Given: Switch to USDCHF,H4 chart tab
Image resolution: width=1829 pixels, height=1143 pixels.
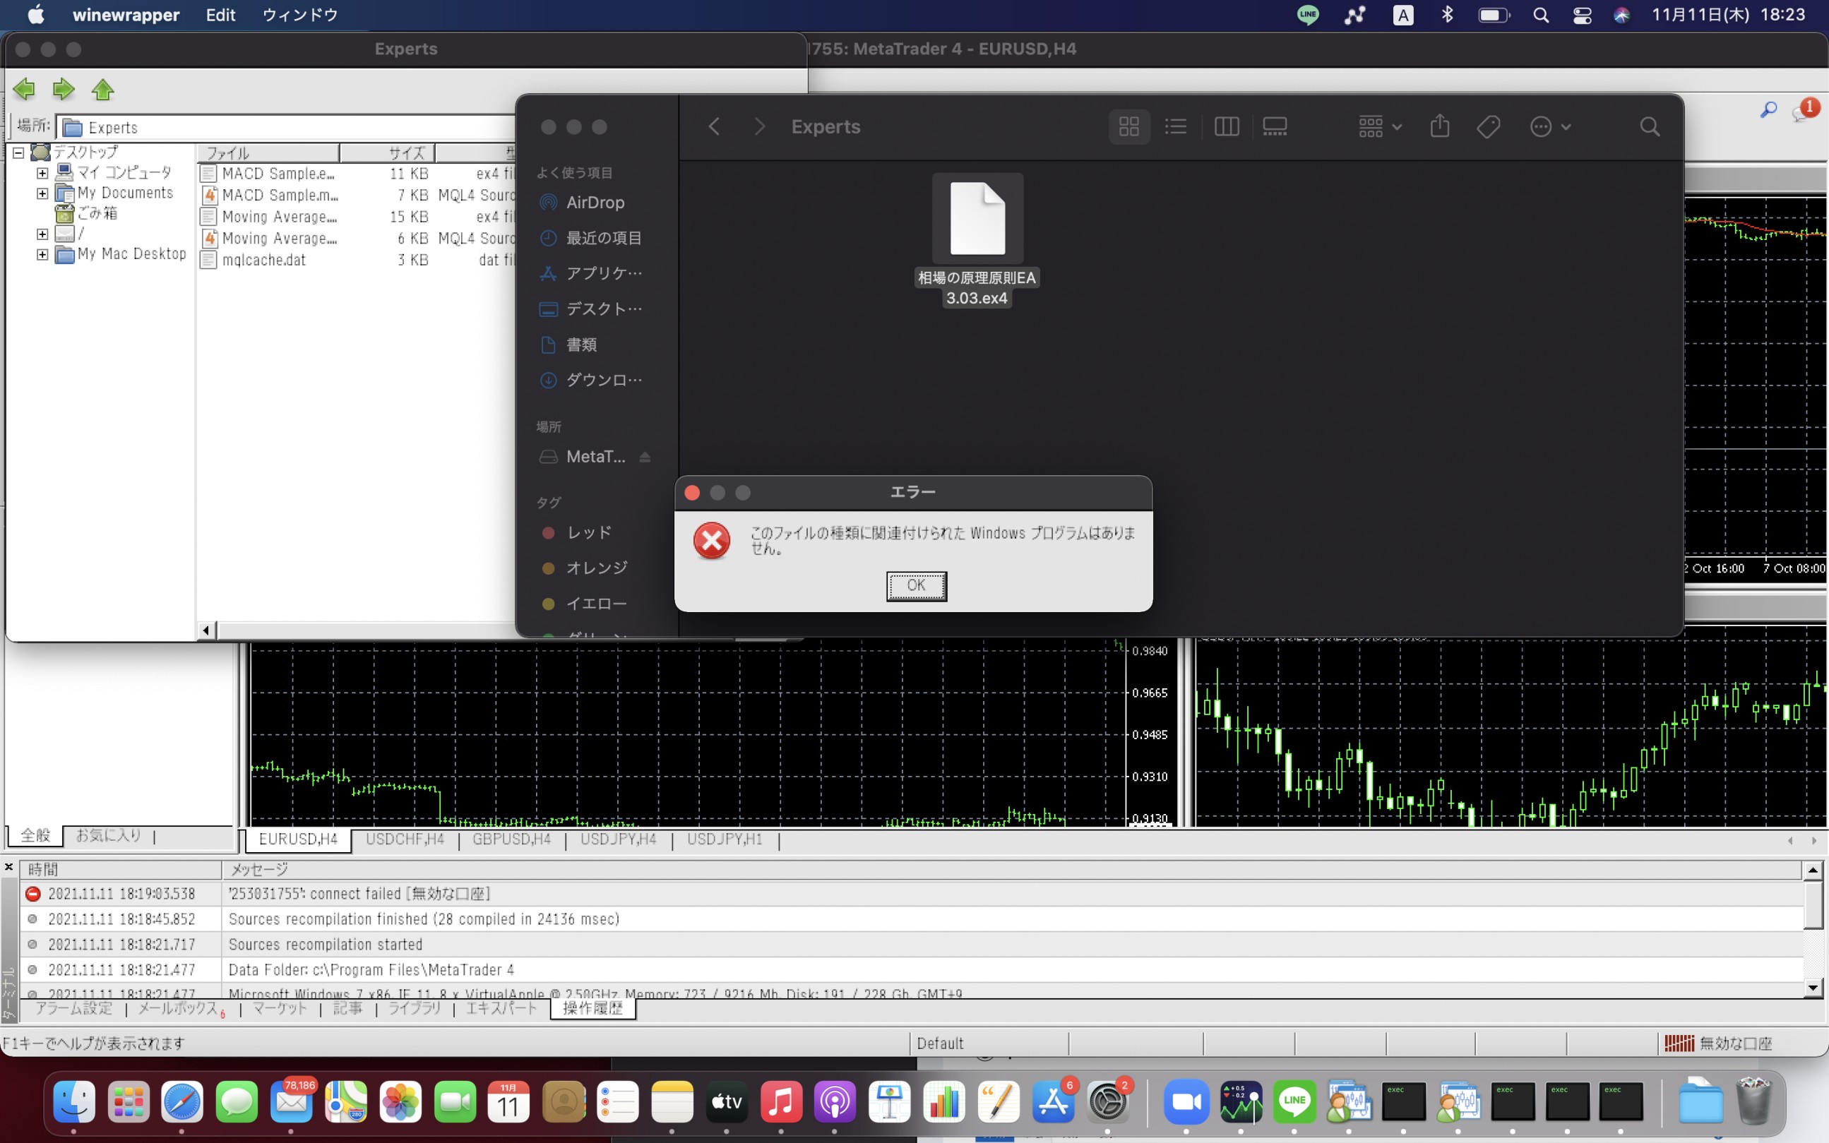Looking at the screenshot, I should [405, 839].
